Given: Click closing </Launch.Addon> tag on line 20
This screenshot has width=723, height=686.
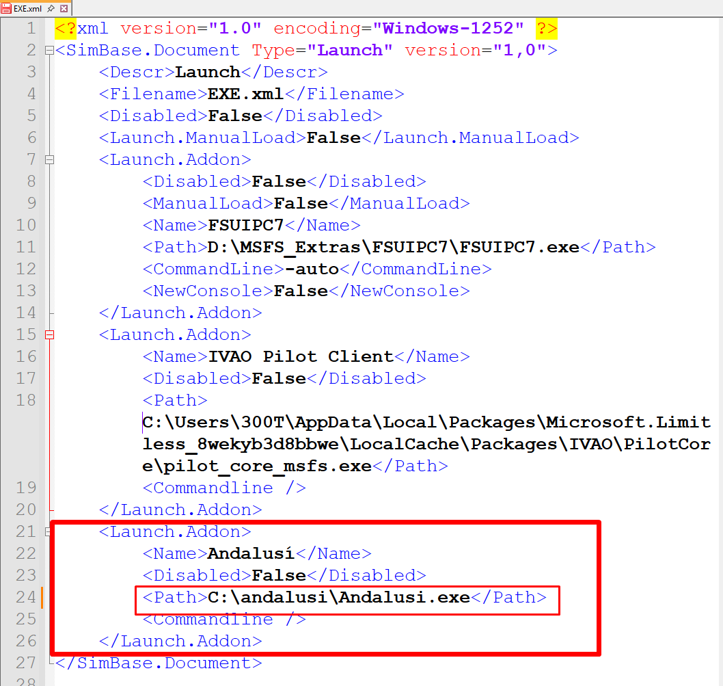Looking at the screenshot, I should (180, 510).
